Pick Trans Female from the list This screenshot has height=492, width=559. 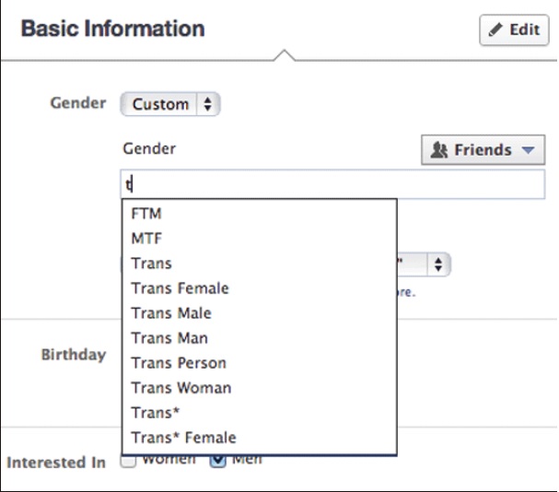[x=180, y=288]
